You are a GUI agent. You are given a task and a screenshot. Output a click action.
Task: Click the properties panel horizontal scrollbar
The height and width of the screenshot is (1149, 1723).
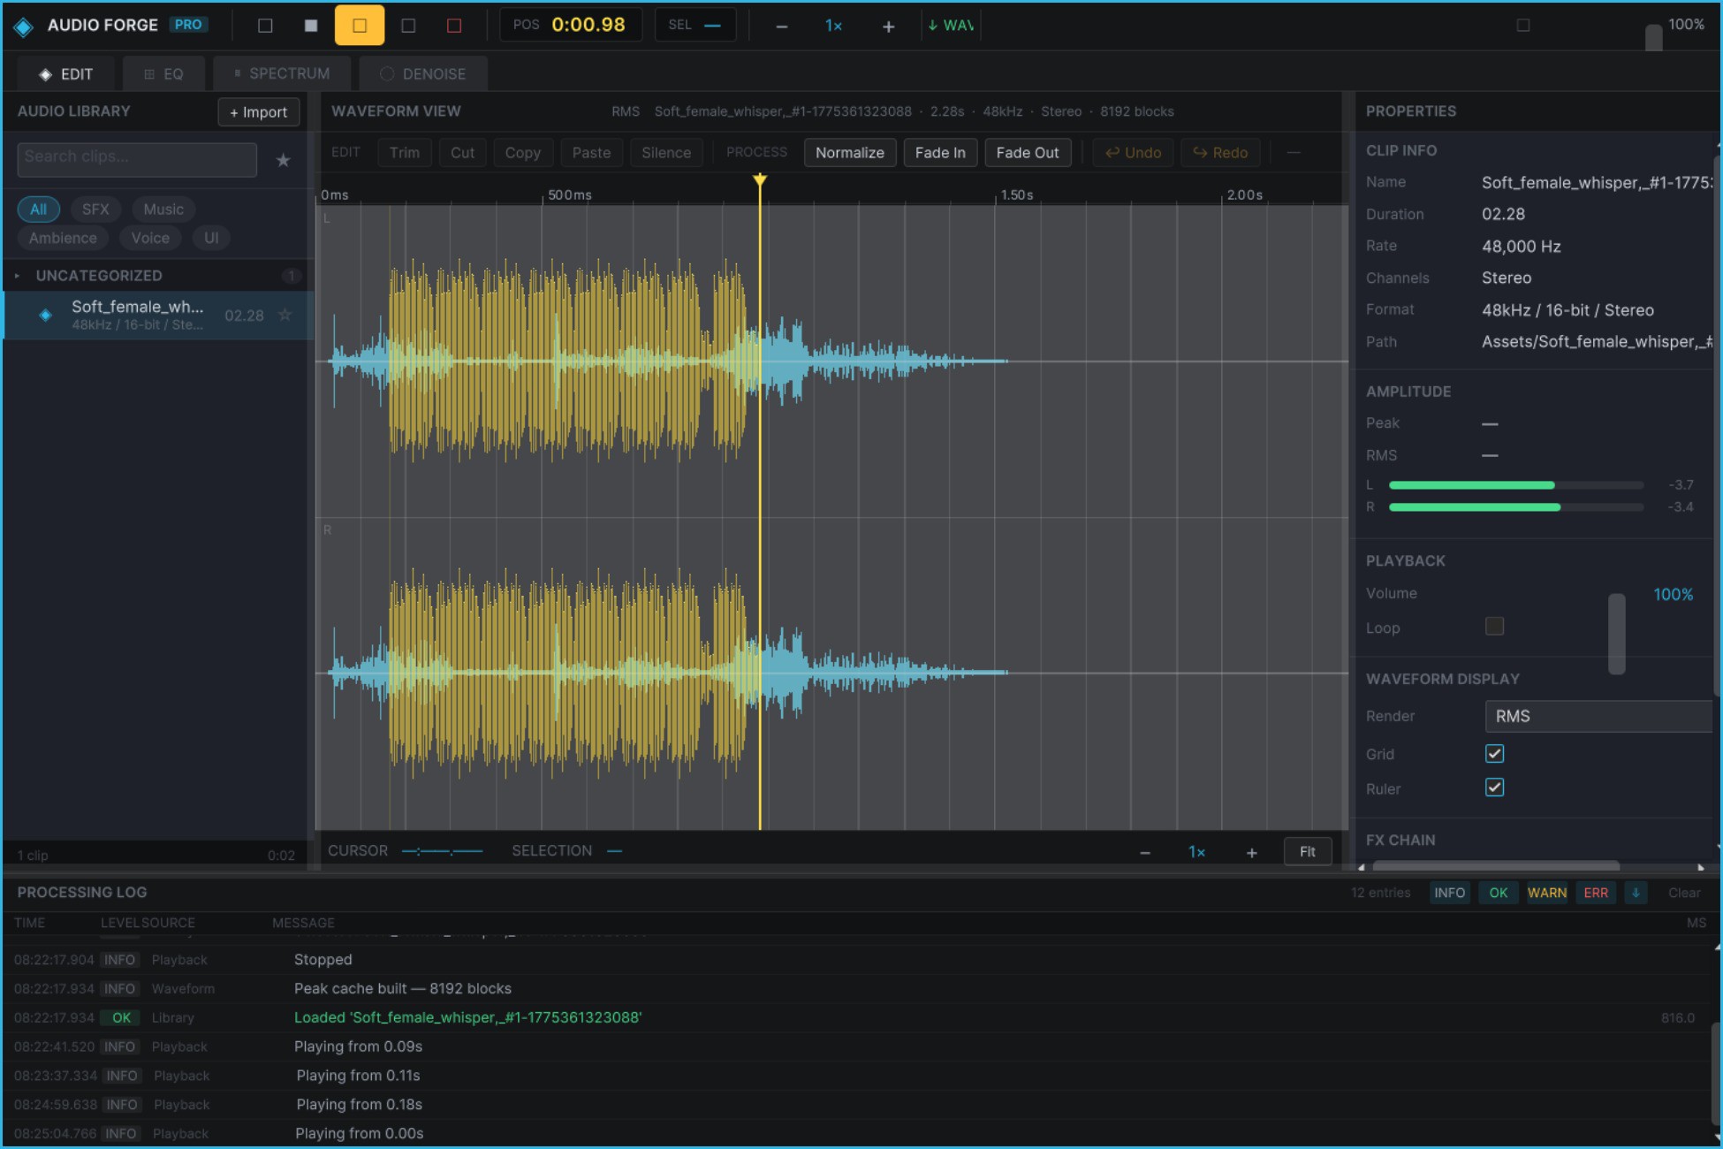coord(1495,866)
